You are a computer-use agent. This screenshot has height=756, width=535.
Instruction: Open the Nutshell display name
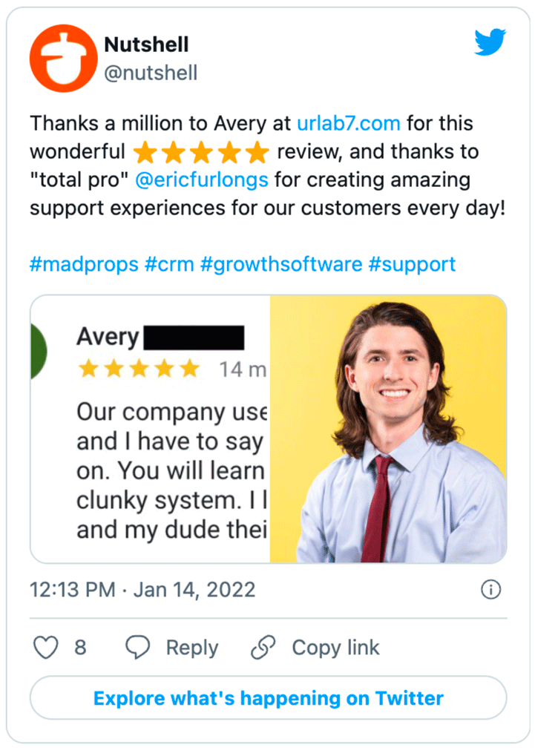(x=146, y=45)
